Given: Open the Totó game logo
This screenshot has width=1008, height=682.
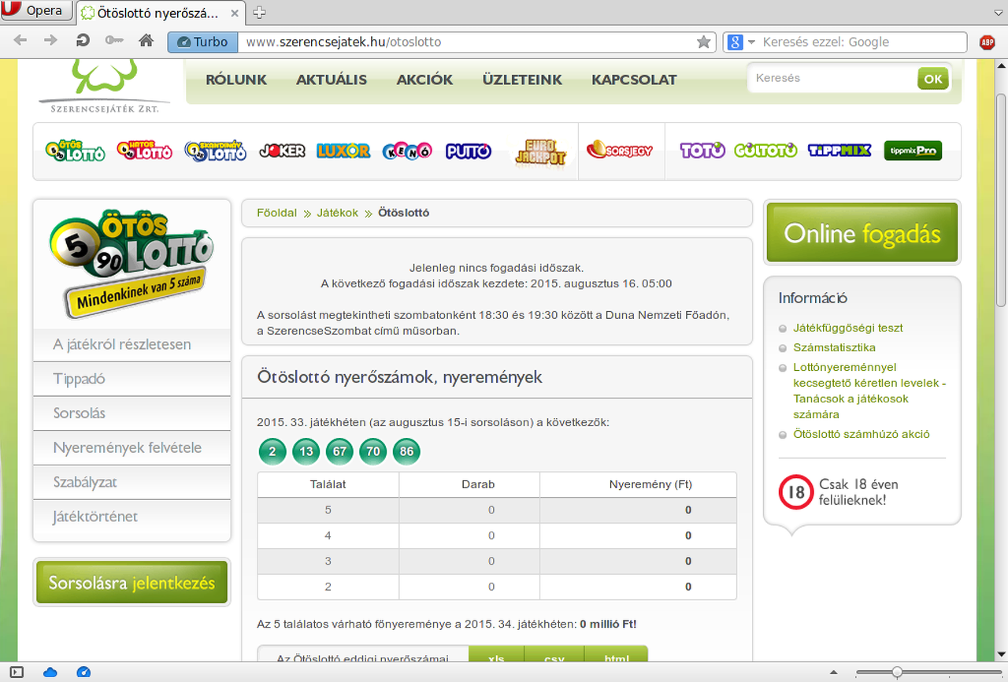Looking at the screenshot, I should (x=702, y=150).
